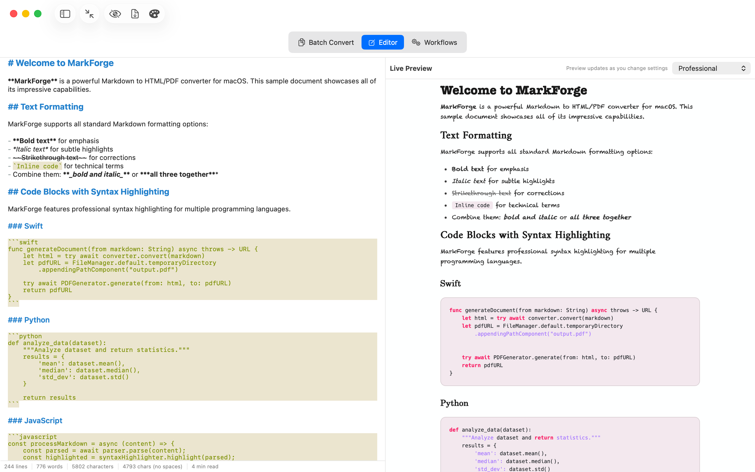Click the Python code block in preview
This screenshot has width=755, height=472.
pyautogui.click(x=570, y=444)
